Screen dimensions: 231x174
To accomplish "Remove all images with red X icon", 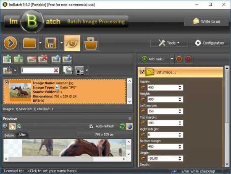I will [x=43, y=59].
